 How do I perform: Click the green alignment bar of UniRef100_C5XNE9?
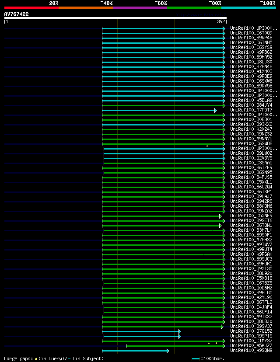click(x=161, y=216)
